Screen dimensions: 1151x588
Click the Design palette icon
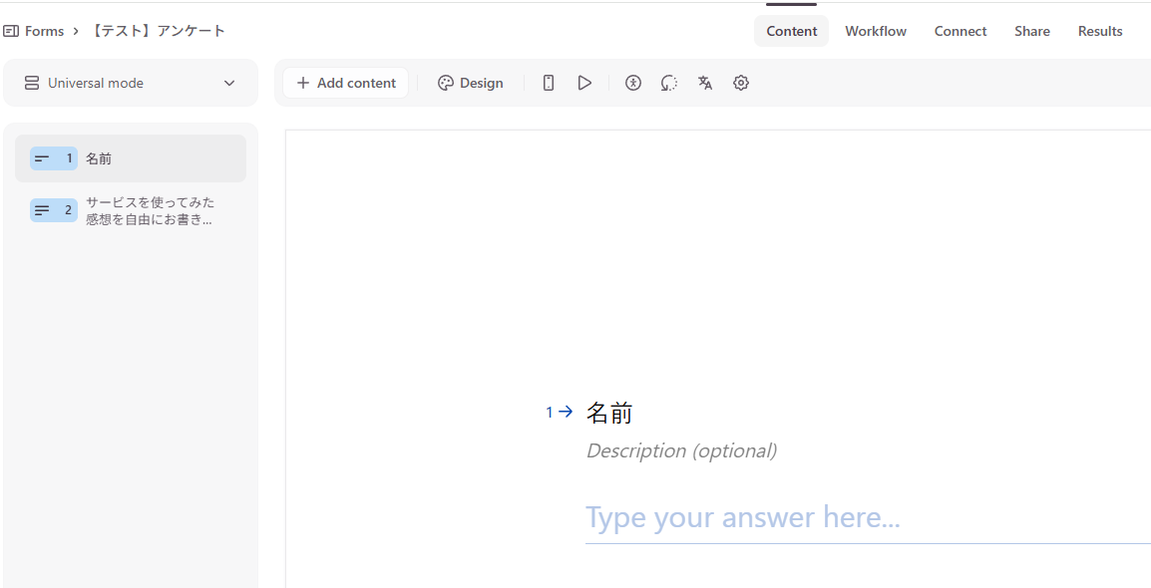[446, 83]
